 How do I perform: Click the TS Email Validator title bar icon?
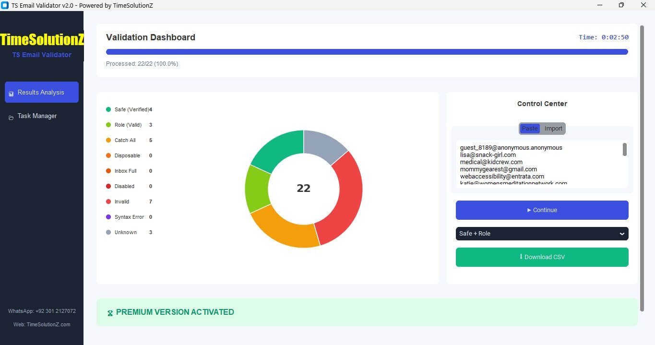point(5,5)
